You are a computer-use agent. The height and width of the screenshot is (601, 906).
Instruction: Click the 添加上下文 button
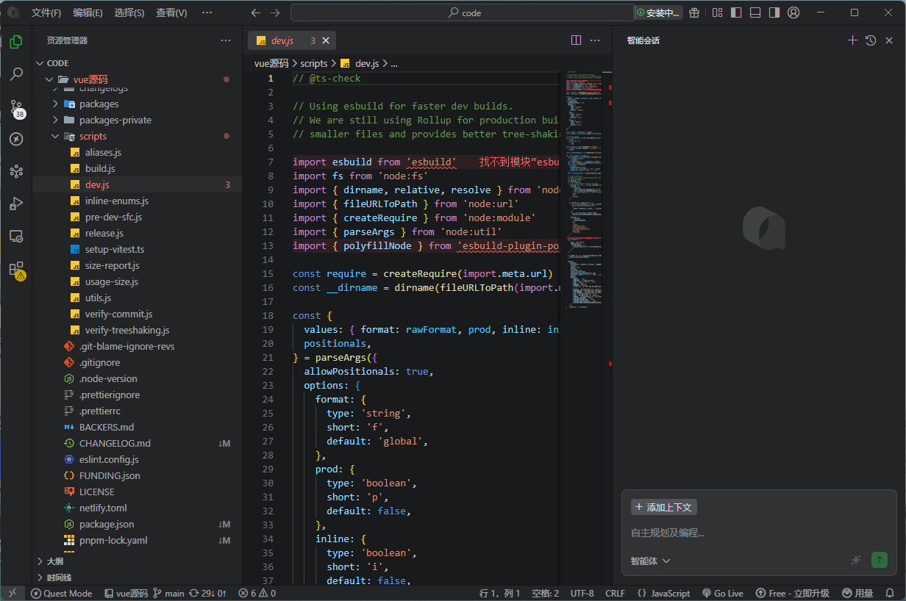[664, 507]
